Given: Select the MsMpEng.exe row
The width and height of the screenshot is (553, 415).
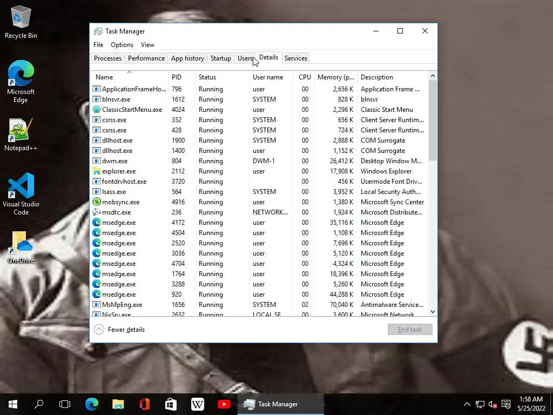Looking at the screenshot, I should [259, 305].
